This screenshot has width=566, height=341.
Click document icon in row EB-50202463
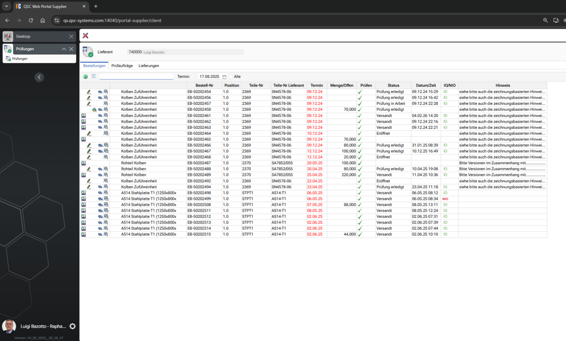[106, 127]
